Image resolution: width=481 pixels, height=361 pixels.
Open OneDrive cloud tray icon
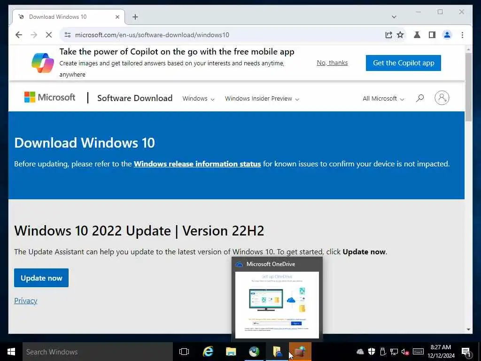pos(360,352)
